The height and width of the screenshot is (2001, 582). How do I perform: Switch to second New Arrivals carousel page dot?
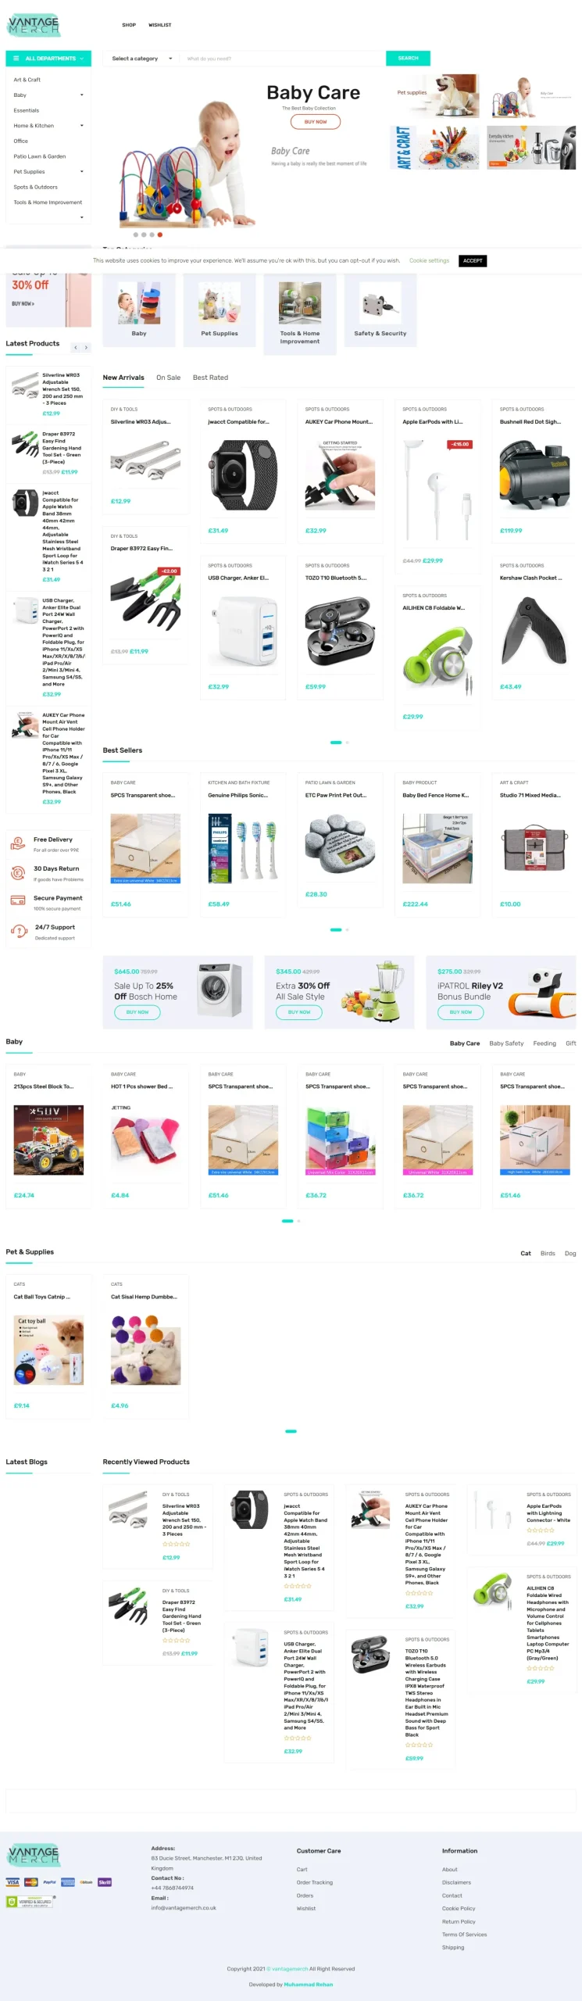(x=347, y=742)
